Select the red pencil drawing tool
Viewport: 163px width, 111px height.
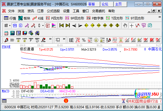(6, 40)
